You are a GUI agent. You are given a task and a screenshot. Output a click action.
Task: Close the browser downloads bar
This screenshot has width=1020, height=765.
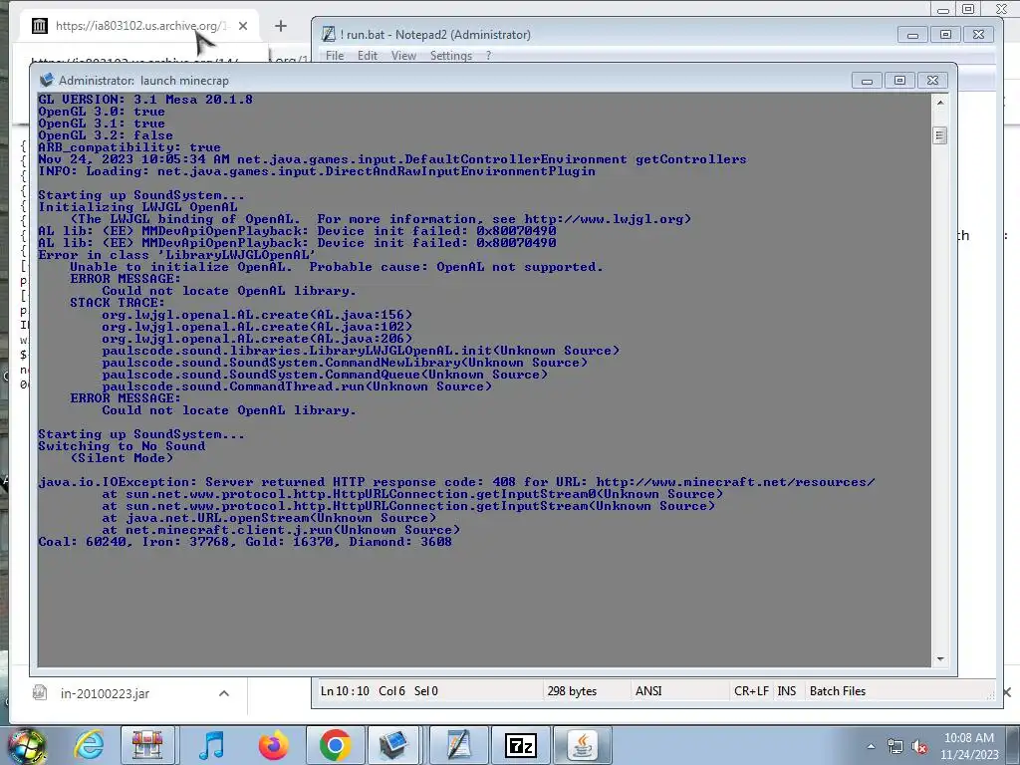pyautogui.click(x=1007, y=692)
